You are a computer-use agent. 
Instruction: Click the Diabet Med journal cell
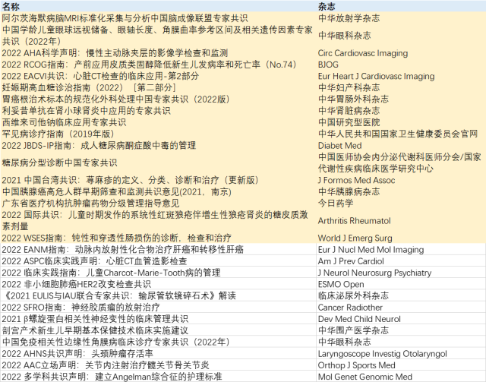(401, 145)
